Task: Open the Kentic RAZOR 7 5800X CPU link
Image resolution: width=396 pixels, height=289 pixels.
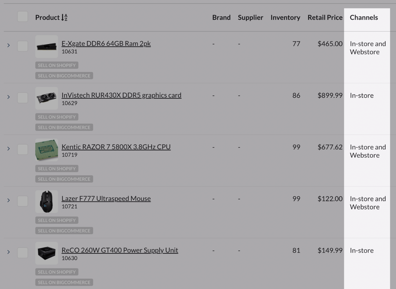Action: [116, 147]
